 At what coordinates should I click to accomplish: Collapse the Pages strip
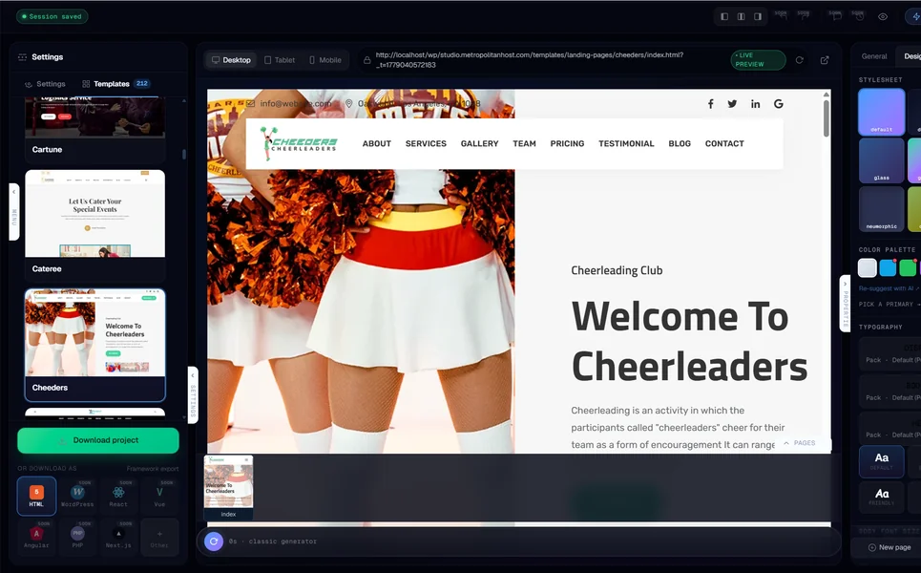tap(800, 443)
